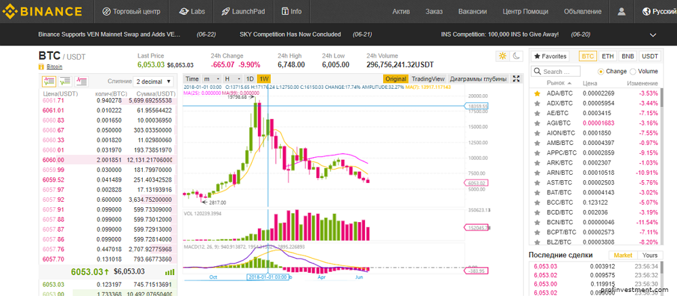
Task: Click the order book bars icon beside price
Action: (x=170, y=272)
